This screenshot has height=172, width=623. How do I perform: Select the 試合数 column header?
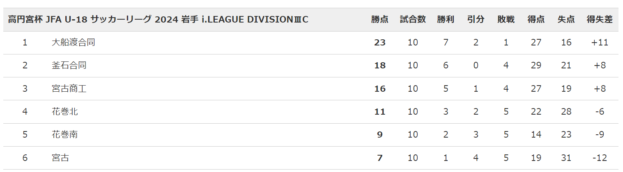[413, 19]
